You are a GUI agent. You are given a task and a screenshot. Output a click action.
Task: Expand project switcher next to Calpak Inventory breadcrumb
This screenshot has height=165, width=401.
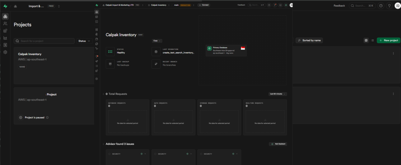pos(169,5)
